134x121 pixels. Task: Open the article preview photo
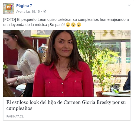67,63
